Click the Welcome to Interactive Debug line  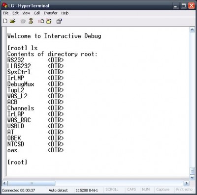[x=54, y=36]
